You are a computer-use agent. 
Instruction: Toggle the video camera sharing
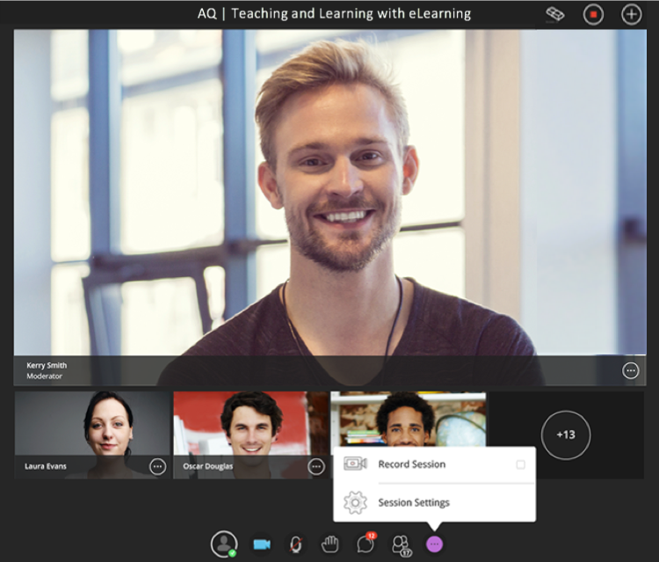click(x=262, y=544)
